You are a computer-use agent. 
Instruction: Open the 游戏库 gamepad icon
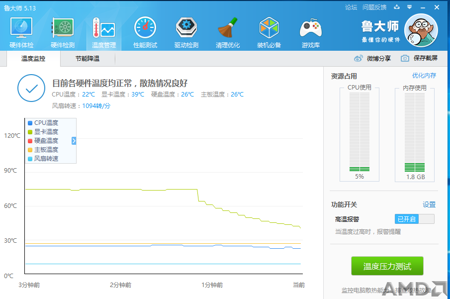pyautogui.click(x=310, y=28)
